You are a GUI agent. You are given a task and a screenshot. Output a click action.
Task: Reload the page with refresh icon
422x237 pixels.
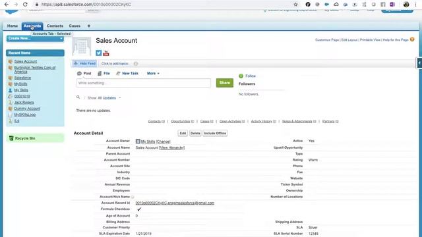(25, 5)
